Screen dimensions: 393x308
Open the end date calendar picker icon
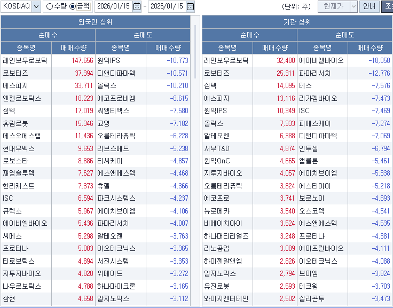[x=190, y=6]
